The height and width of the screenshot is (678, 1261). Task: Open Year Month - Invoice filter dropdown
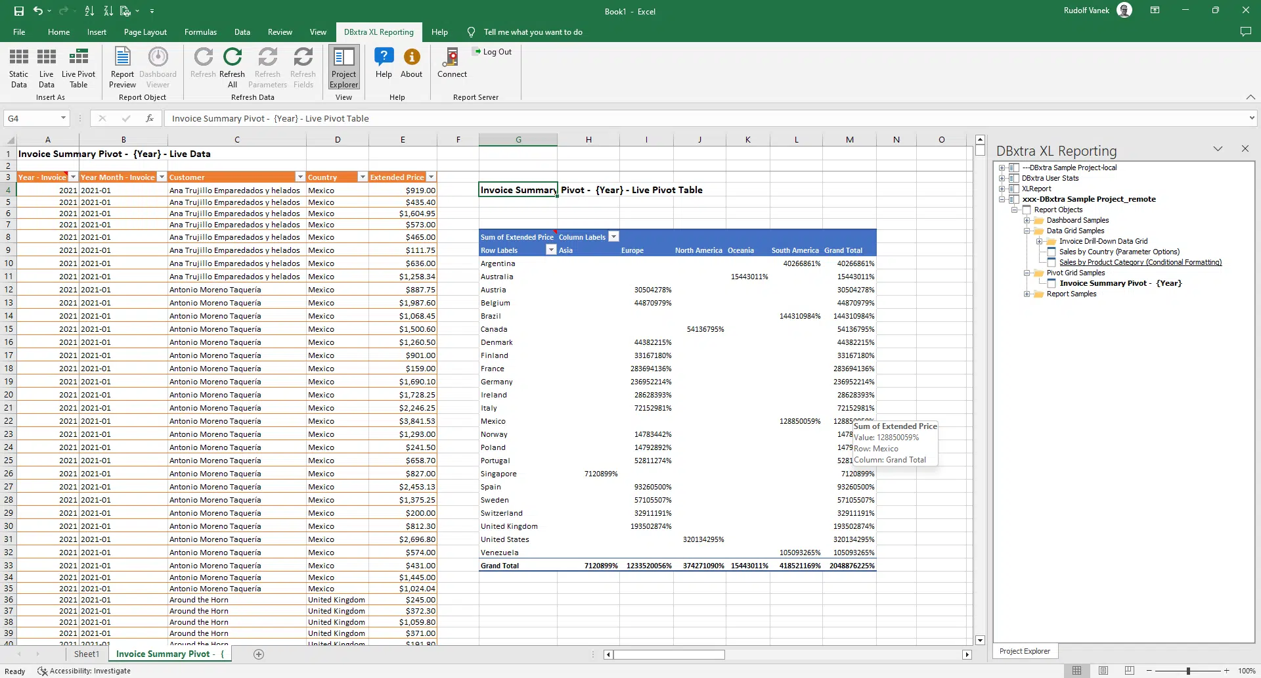(162, 177)
